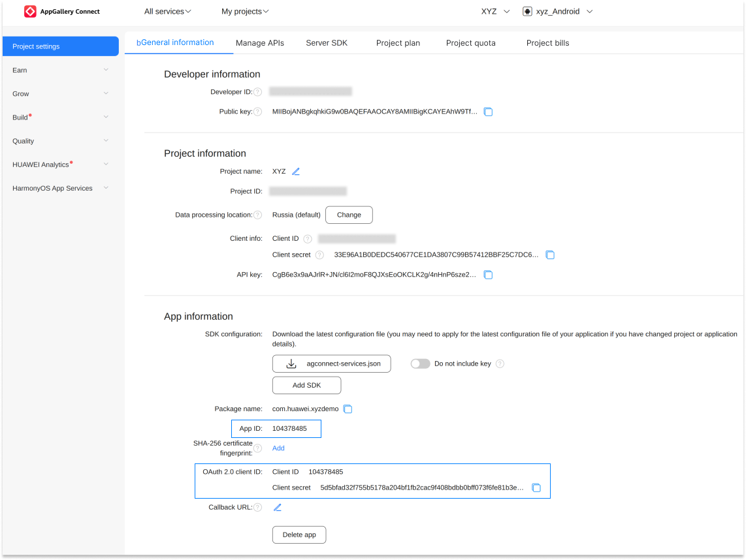Go to the Project plan tab
746x560 pixels.
tap(398, 43)
